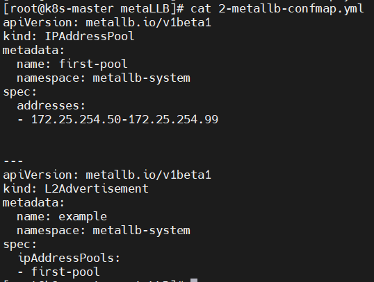Click the addresses: key
This screenshot has width=374, height=282.
pos(51,105)
